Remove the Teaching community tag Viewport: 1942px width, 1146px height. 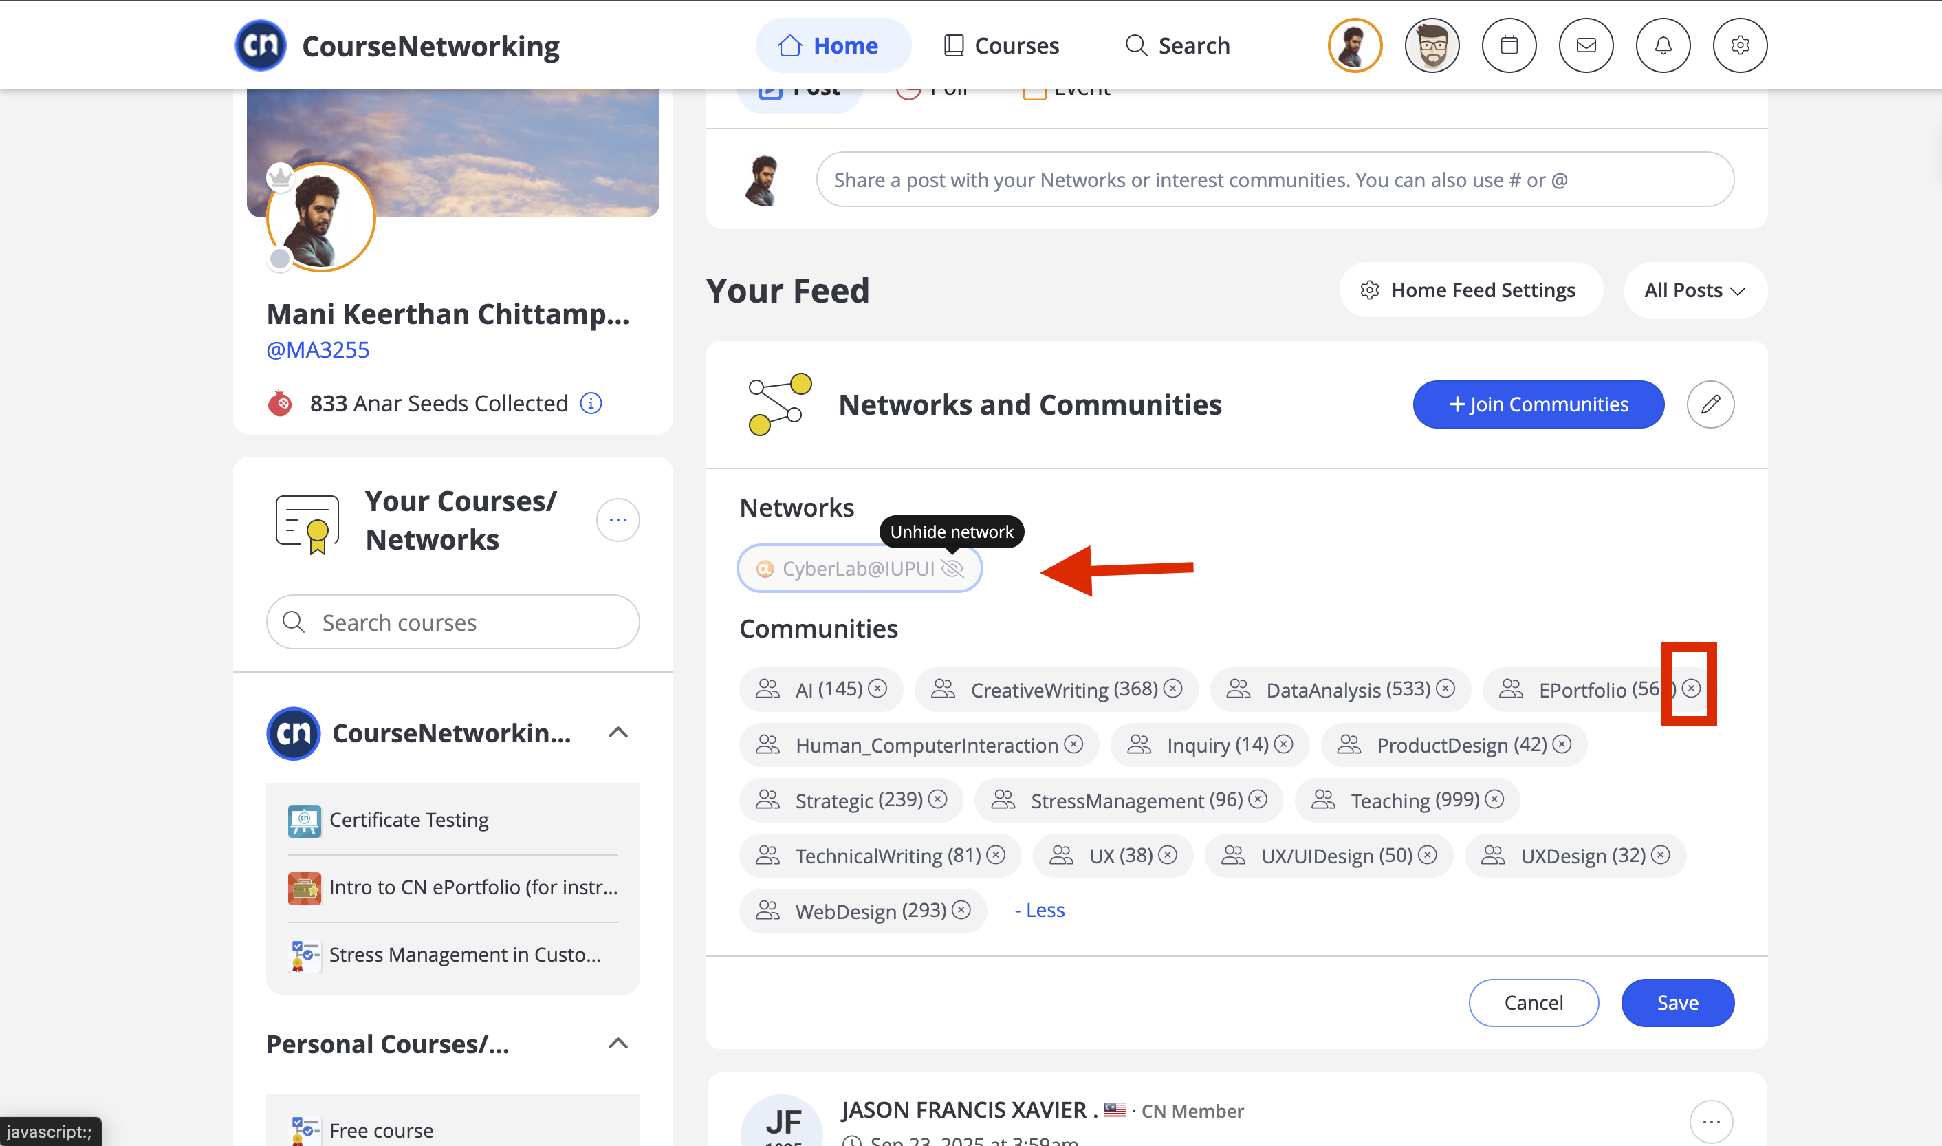[1495, 799]
